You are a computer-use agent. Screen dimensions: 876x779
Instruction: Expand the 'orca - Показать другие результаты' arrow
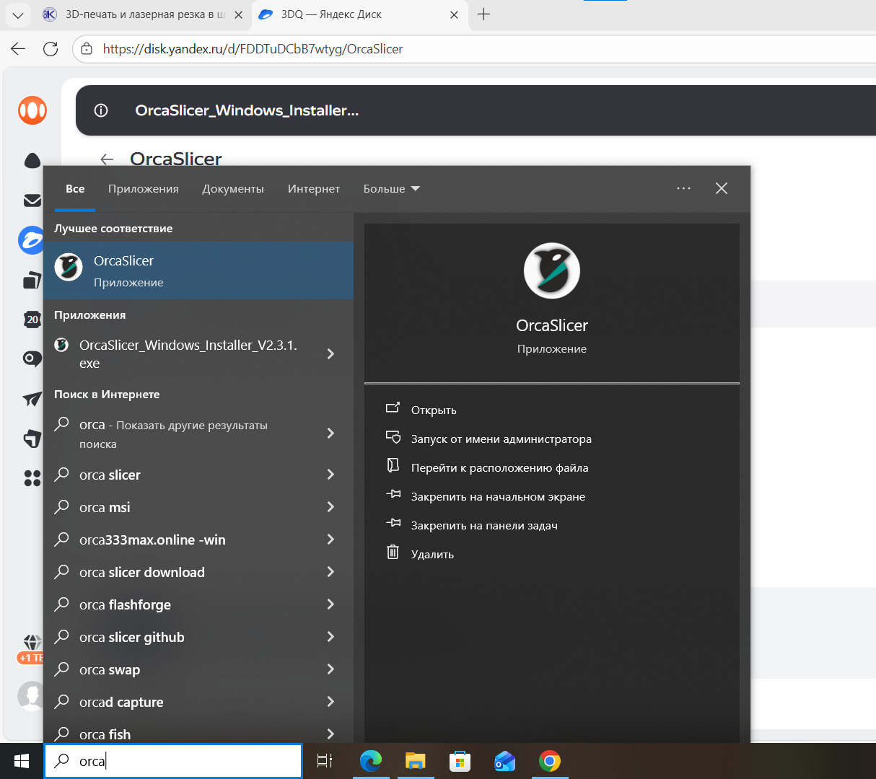[330, 433]
